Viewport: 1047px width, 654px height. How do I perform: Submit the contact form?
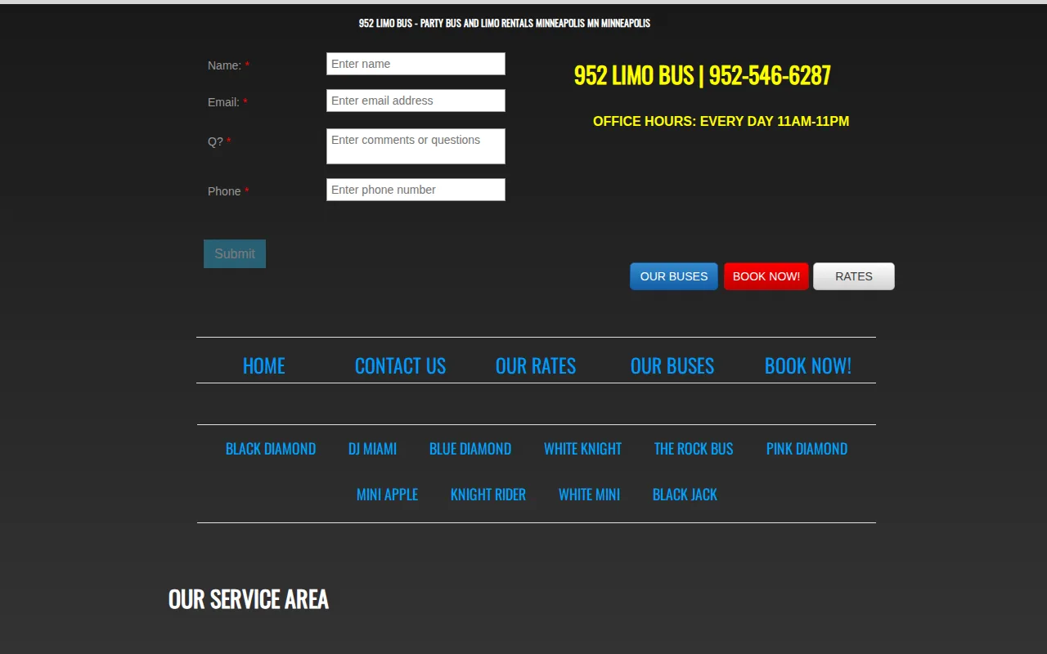(x=235, y=253)
